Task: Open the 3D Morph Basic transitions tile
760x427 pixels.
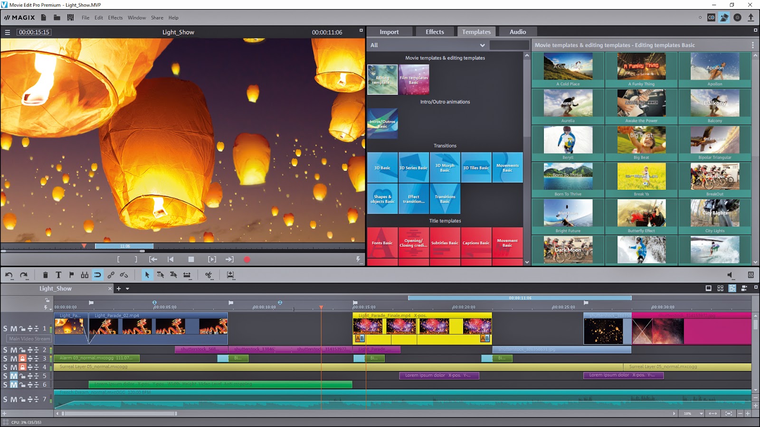Action: [x=445, y=167]
